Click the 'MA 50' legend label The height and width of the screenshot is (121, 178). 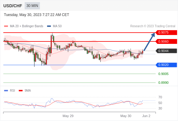57,26
